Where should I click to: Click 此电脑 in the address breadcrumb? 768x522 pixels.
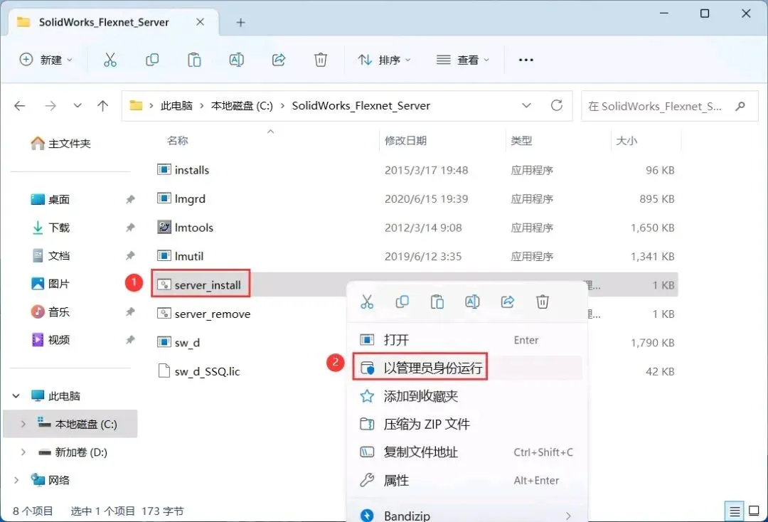(x=177, y=106)
